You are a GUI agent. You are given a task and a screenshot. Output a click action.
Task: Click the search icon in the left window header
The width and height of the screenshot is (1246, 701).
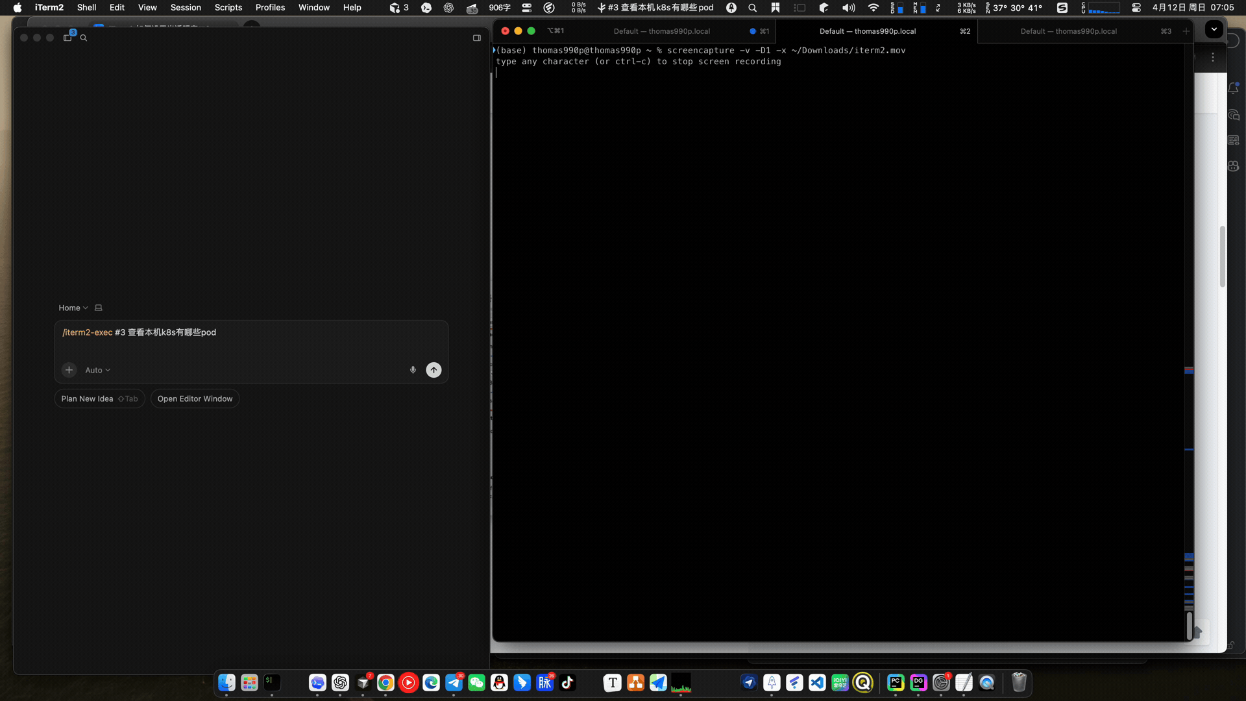[x=83, y=38]
